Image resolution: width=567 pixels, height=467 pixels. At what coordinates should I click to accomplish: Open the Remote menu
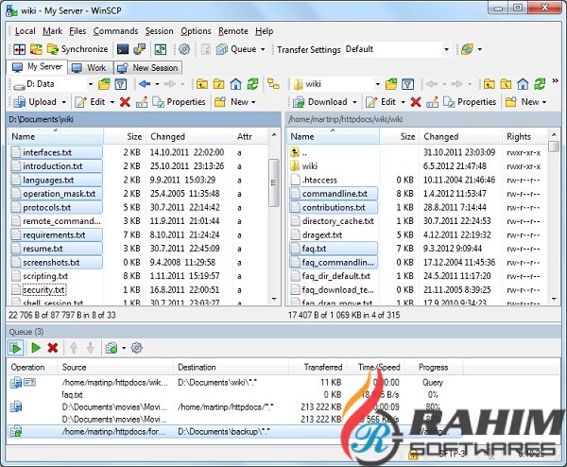coord(233,31)
